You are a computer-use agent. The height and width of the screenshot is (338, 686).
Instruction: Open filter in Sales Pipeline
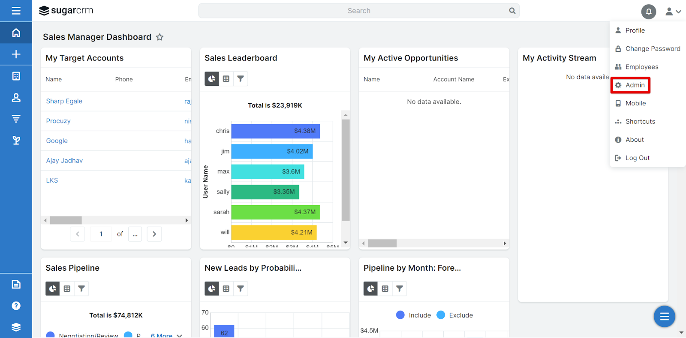point(81,289)
